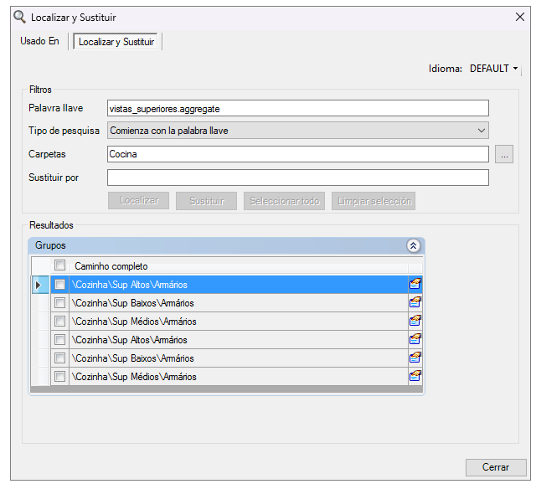Image resolution: width=536 pixels, height=489 pixels.
Task: Focus the Palavra llave input field
Action: pos(297,108)
